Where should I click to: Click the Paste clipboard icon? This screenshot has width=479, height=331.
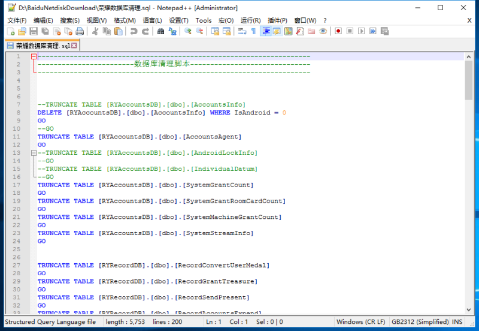(118, 31)
